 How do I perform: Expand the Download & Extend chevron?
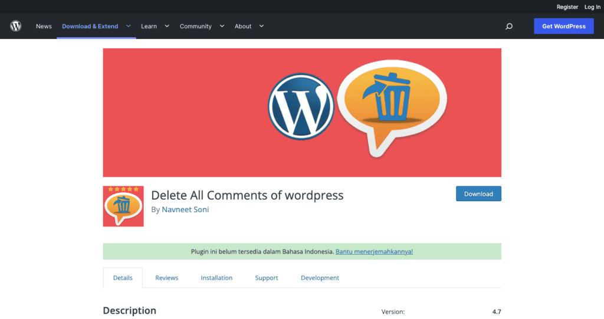[128, 26]
